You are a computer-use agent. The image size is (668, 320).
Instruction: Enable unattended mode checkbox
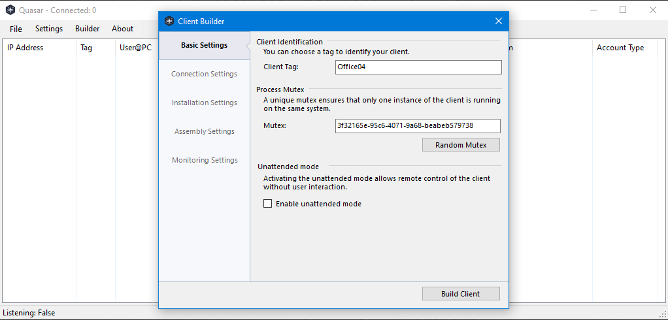267,204
